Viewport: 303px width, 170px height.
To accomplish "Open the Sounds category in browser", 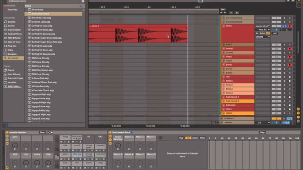I will point(11,22).
